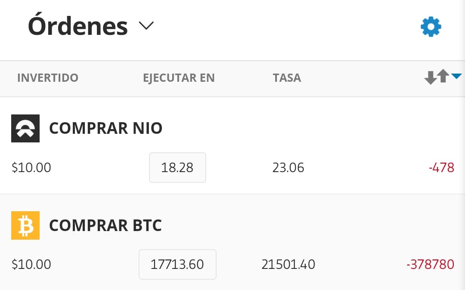Sort by the EJECUTAR EN column header

[179, 78]
